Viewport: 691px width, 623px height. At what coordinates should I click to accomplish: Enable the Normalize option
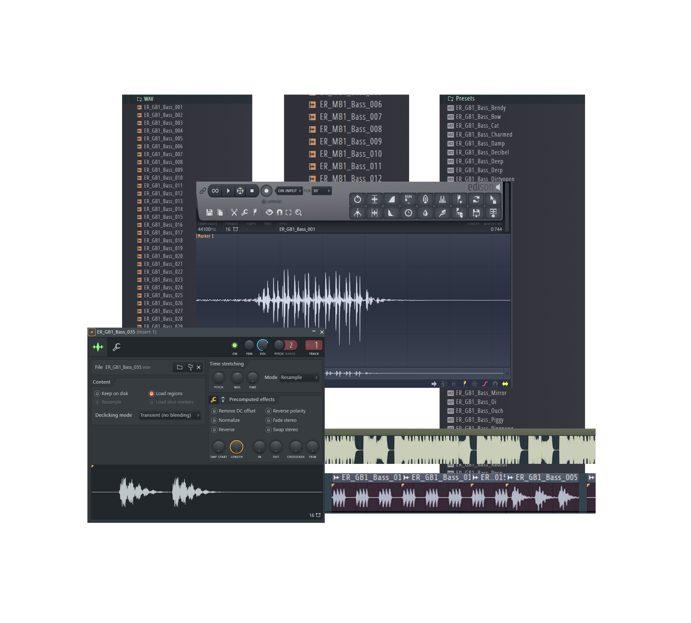click(214, 420)
